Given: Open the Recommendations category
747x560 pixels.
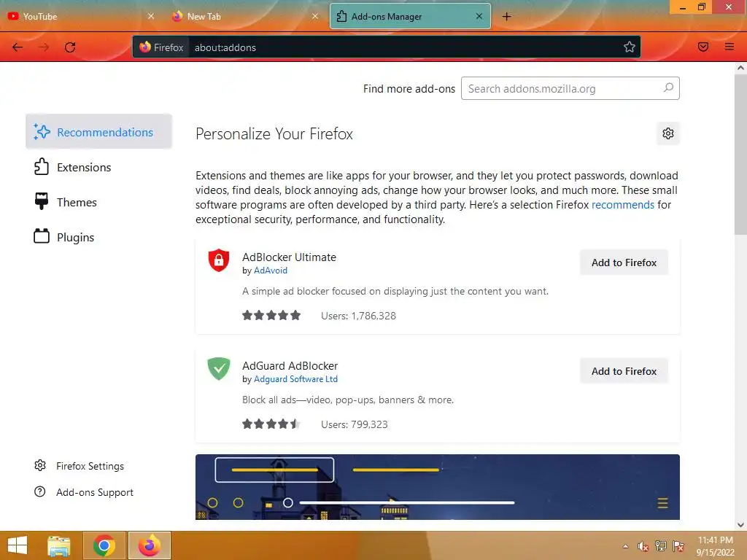Looking at the screenshot, I should pyautogui.click(x=98, y=132).
